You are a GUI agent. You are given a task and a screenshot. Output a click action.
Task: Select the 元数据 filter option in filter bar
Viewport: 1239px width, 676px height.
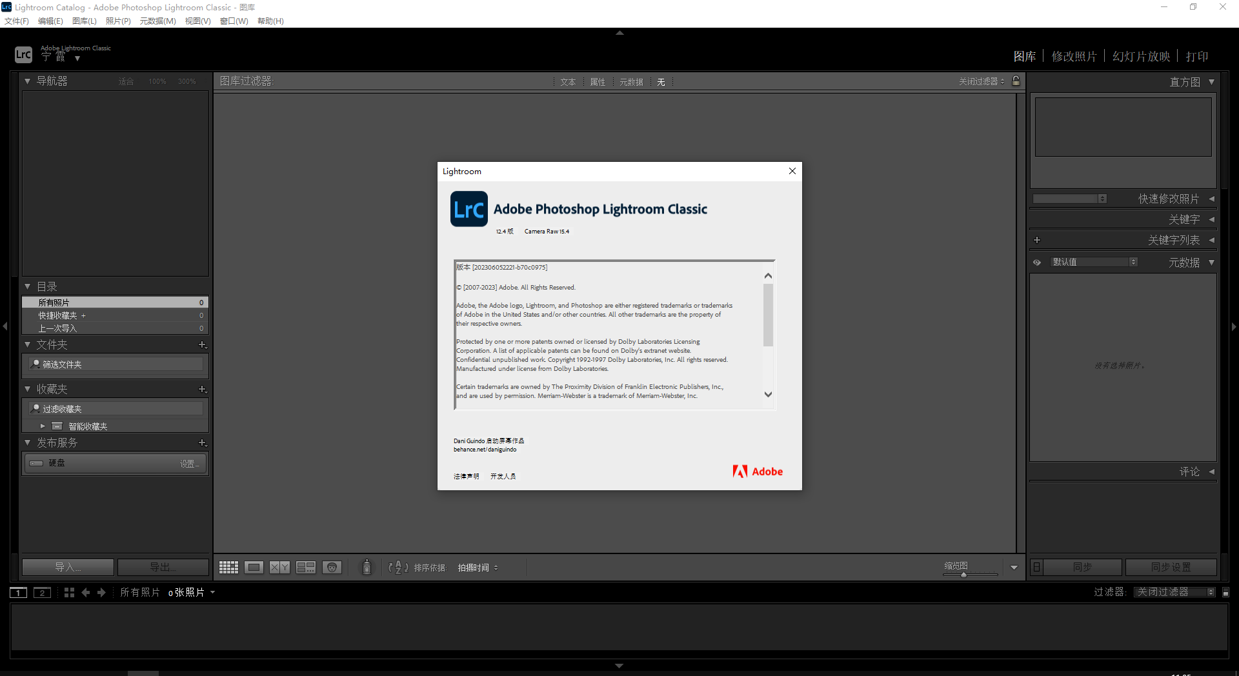631,82
